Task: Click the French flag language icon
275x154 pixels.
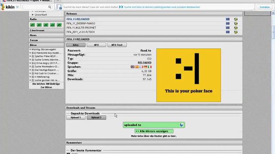Action: 141,67
